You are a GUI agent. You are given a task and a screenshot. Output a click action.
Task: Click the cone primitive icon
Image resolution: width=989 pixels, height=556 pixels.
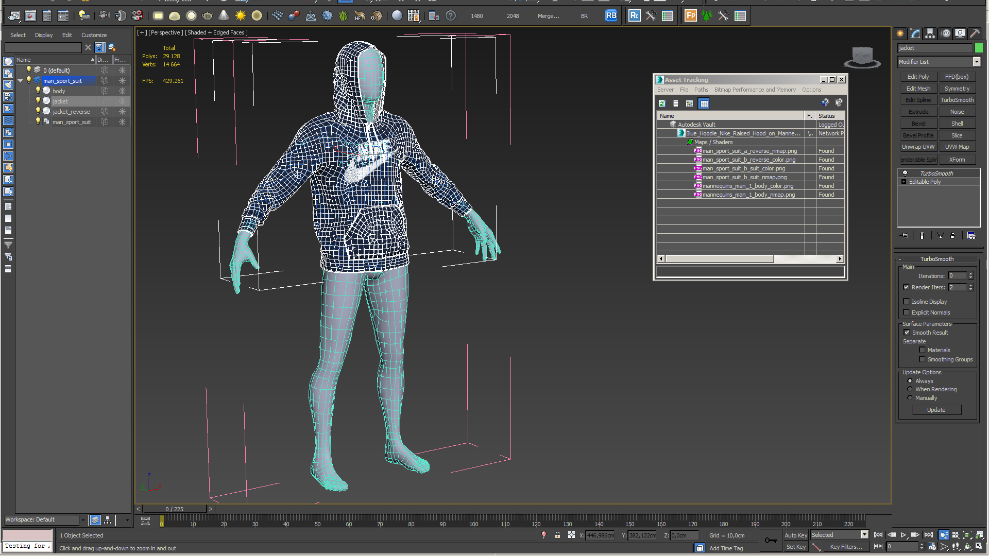[224, 16]
